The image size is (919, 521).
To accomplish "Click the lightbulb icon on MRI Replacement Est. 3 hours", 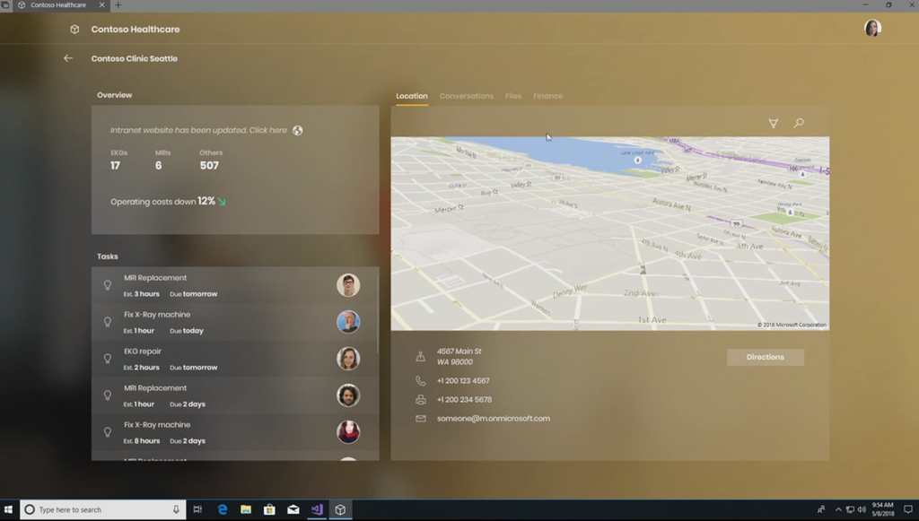I will pos(108,285).
